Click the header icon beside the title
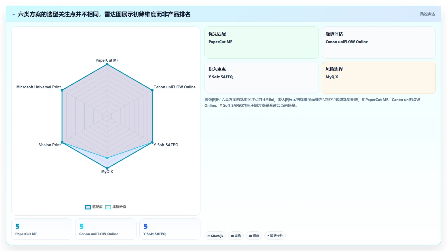This screenshot has width=447, height=251. coord(14,14)
